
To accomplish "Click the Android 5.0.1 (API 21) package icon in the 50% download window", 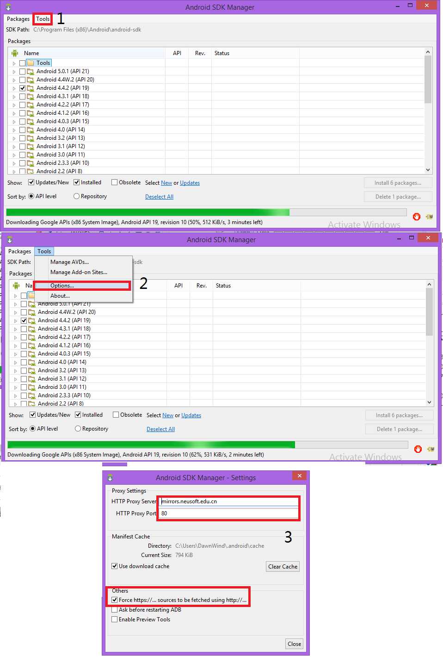I will click(31, 71).
